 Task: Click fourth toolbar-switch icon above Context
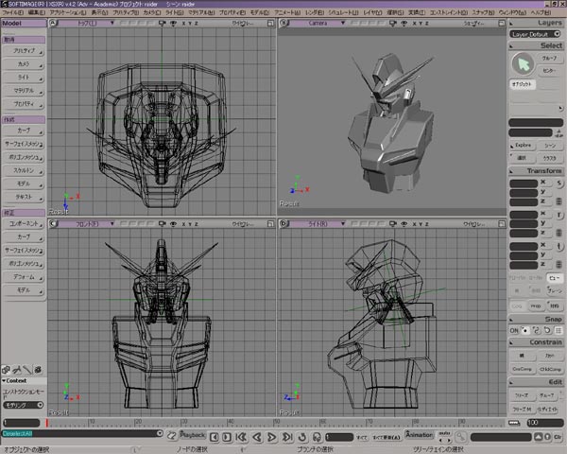tap(38, 370)
